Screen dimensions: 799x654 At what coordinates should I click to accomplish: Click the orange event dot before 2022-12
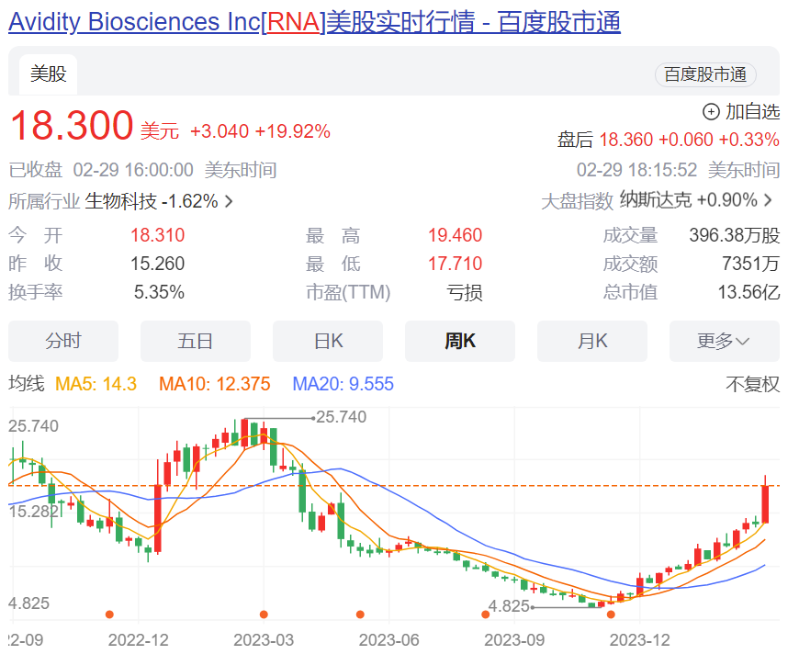[109, 614]
